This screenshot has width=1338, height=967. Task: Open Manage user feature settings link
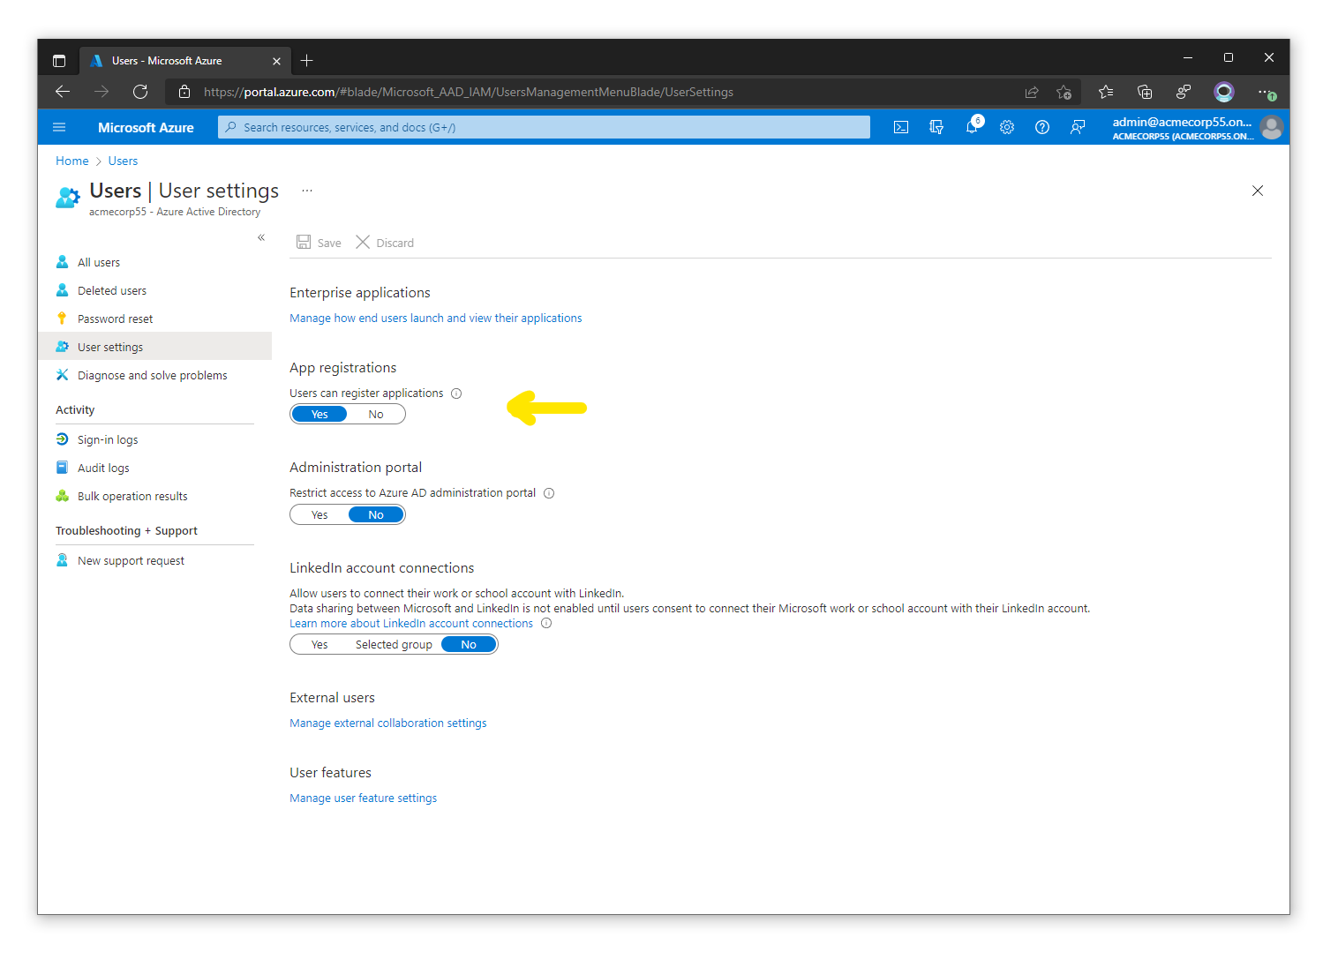click(363, 798)
